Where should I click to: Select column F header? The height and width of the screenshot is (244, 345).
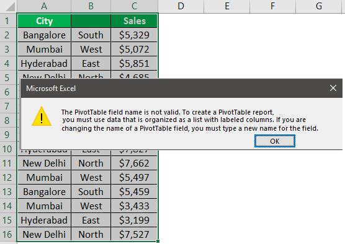pos(272,6)
